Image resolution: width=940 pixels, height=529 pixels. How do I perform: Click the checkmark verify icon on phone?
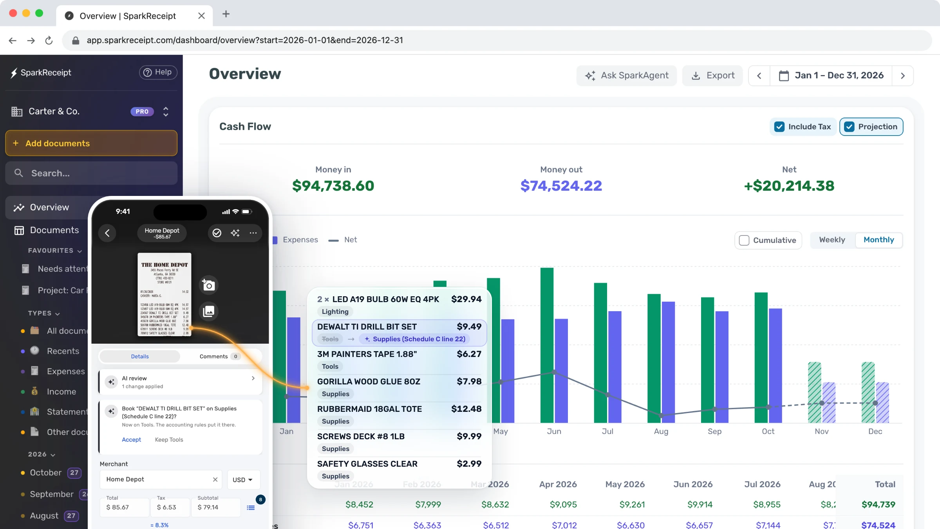pyautogui.click(x=217, y=233)
